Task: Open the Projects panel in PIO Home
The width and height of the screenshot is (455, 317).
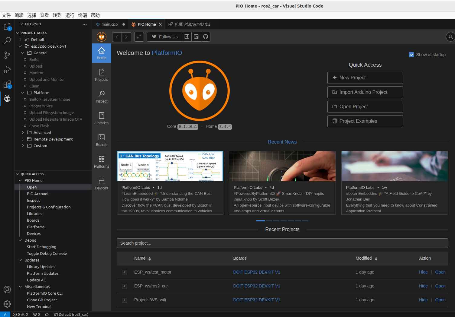Action: [101, 74]
